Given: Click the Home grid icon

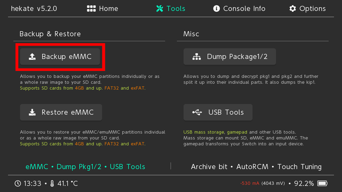Looking at the screenshot, I should (x=91, y=9).
